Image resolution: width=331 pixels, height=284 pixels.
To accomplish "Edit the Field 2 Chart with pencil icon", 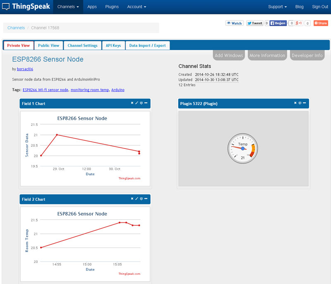I will [137, 198].
